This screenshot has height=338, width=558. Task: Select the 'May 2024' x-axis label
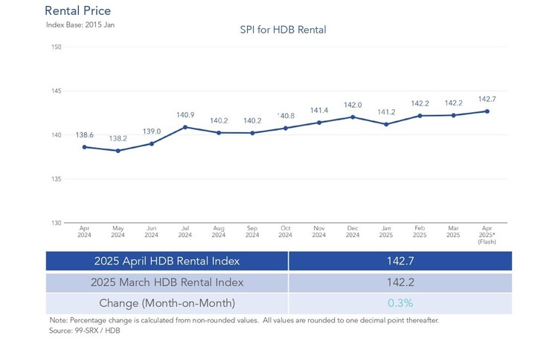[x=118, y=231]
